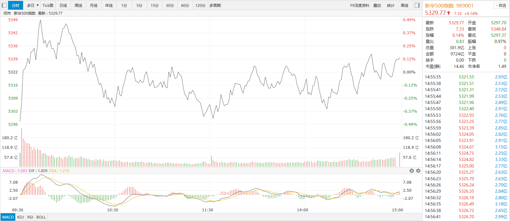Open F9深度资料 in-depth data
510x221 pixels.
pos(360,5)
